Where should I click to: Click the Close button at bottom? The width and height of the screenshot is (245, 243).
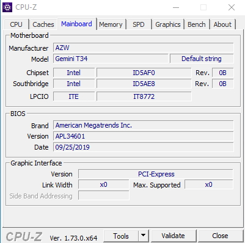tap(220, 236)
